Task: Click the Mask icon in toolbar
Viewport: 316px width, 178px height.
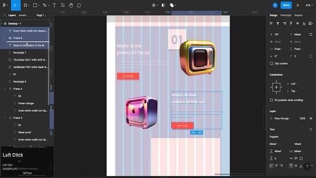Action: tap(163, 5)
